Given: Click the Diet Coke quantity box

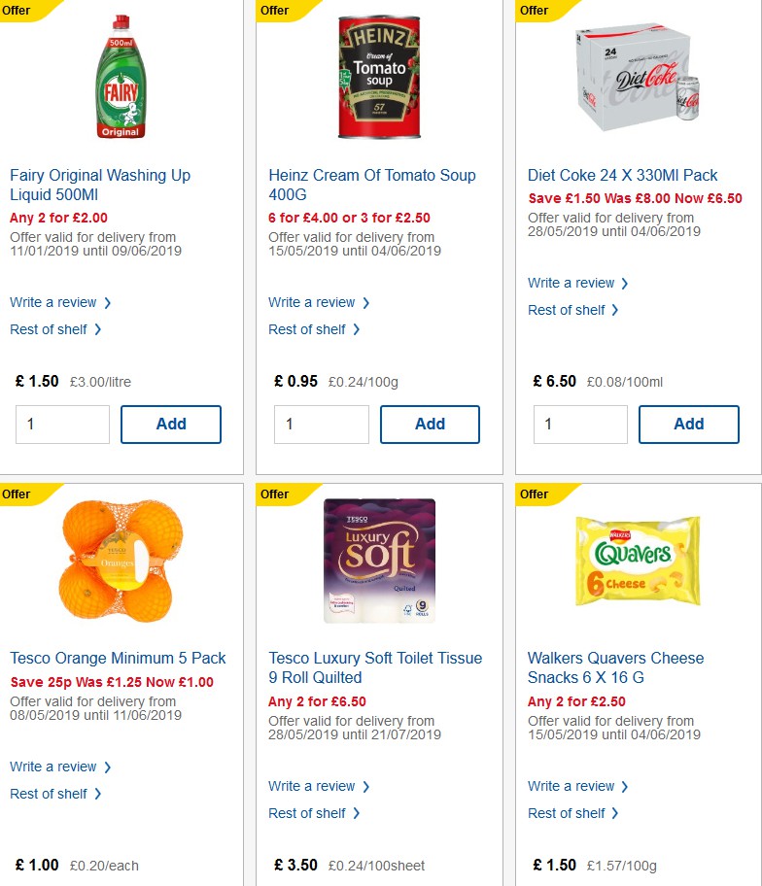Looking at the screenshot, I should coord(580,424).
